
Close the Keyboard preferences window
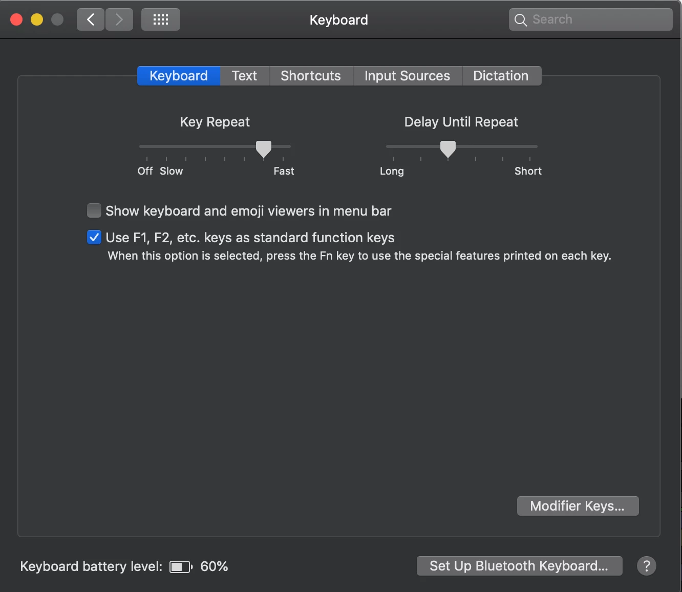16,19
